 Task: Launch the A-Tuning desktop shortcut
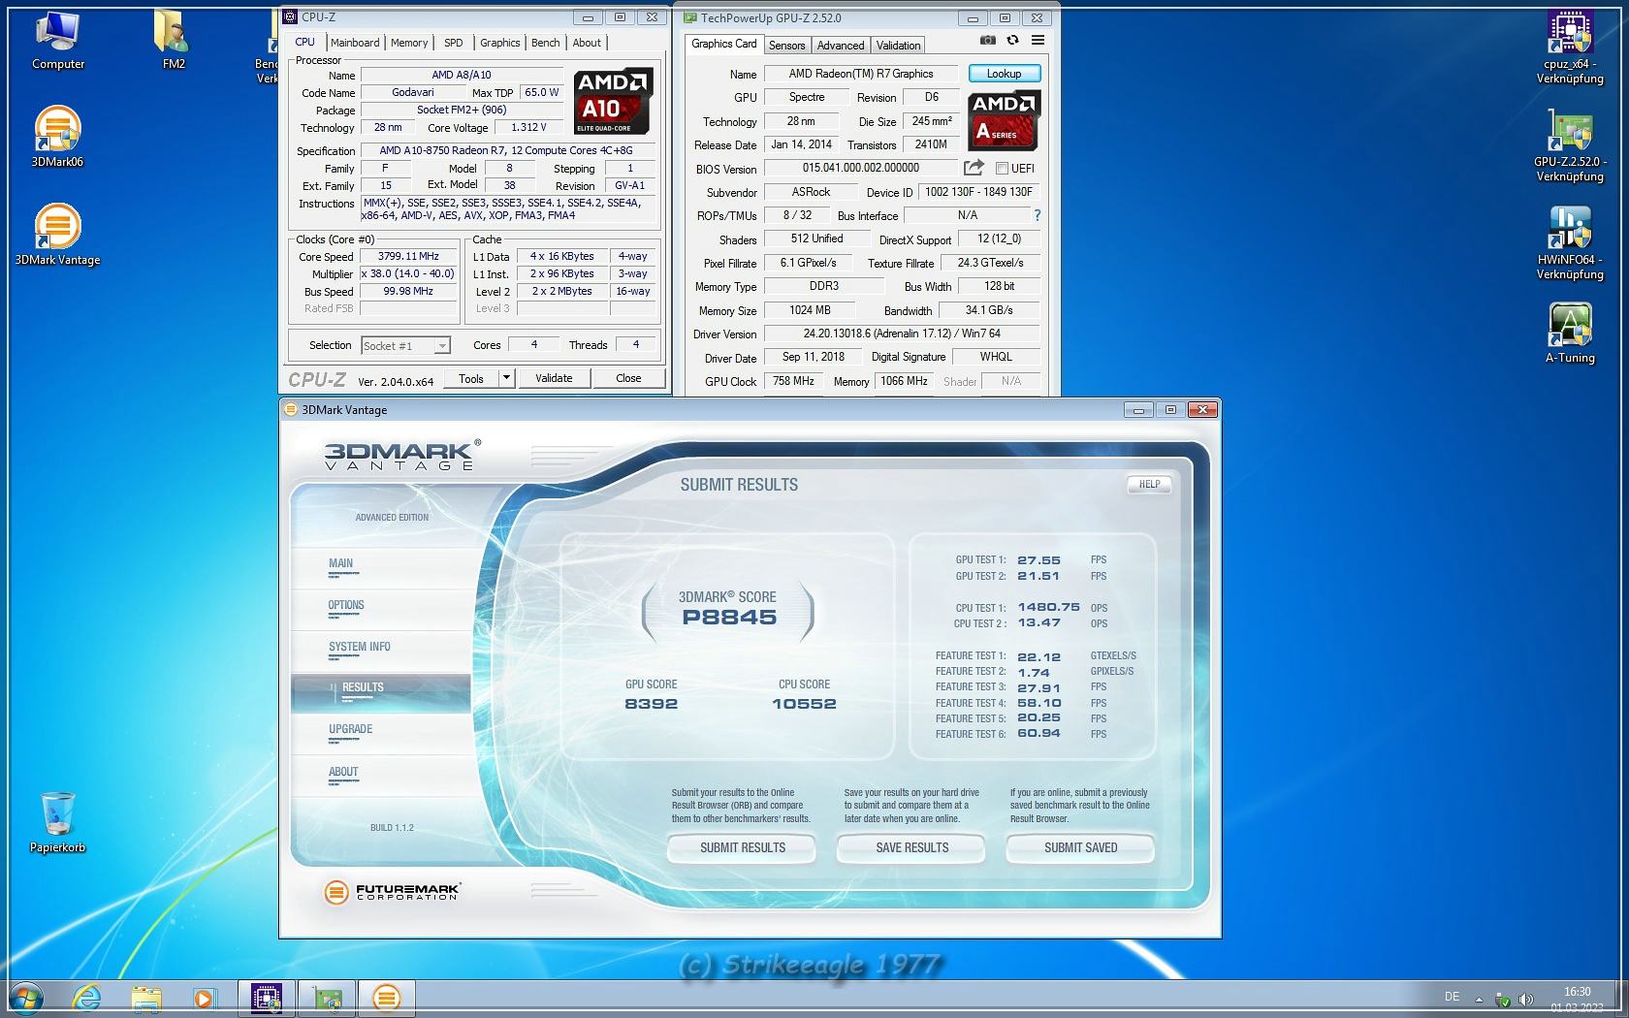coord(1570,334)
